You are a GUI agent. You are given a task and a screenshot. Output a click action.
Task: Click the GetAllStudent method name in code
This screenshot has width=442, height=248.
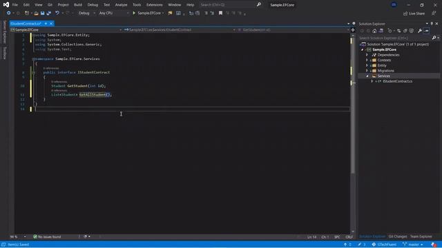93,95
